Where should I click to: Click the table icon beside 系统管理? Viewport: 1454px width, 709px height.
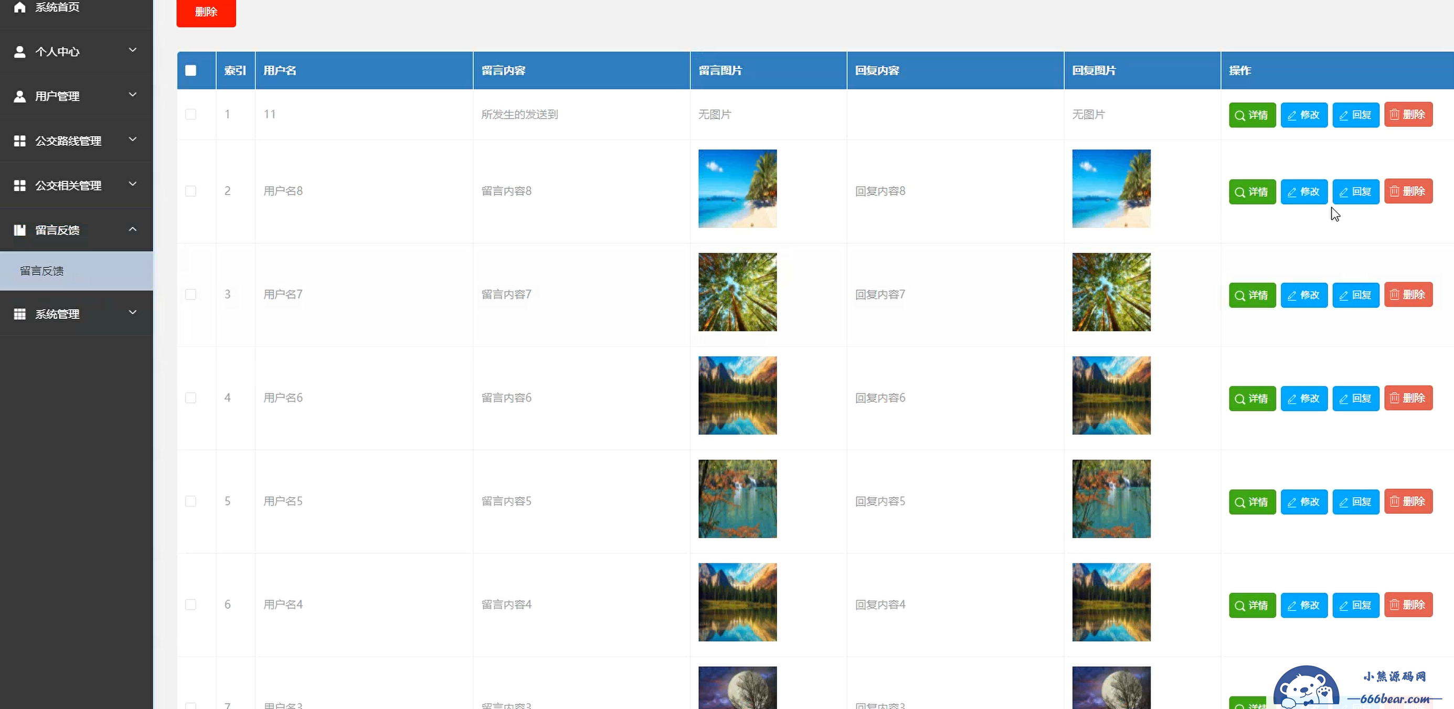[x=20, y=314]
